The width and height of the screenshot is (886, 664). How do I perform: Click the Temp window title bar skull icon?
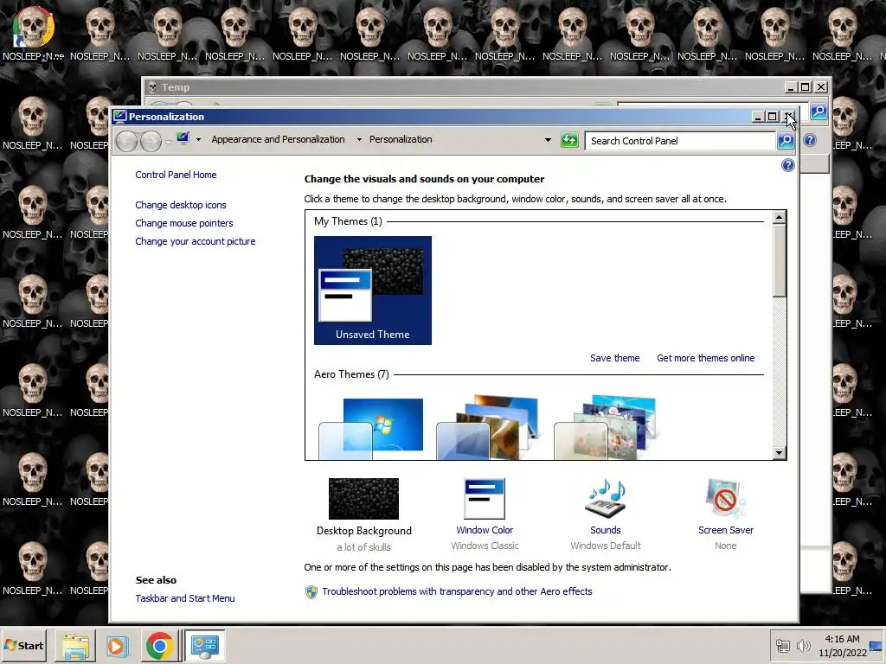[x=151, y=87]
